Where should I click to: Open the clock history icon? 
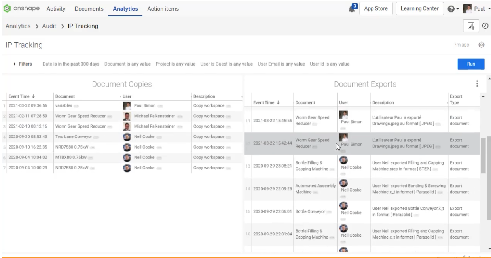(x=485, y=26)
